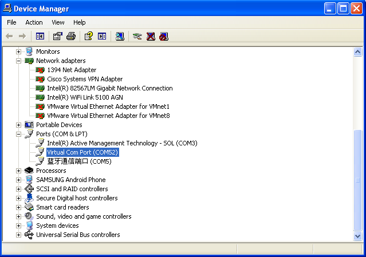Open Properties from the toolbar icon
Screen dimensions: 366x257
(x=58, y=36)
